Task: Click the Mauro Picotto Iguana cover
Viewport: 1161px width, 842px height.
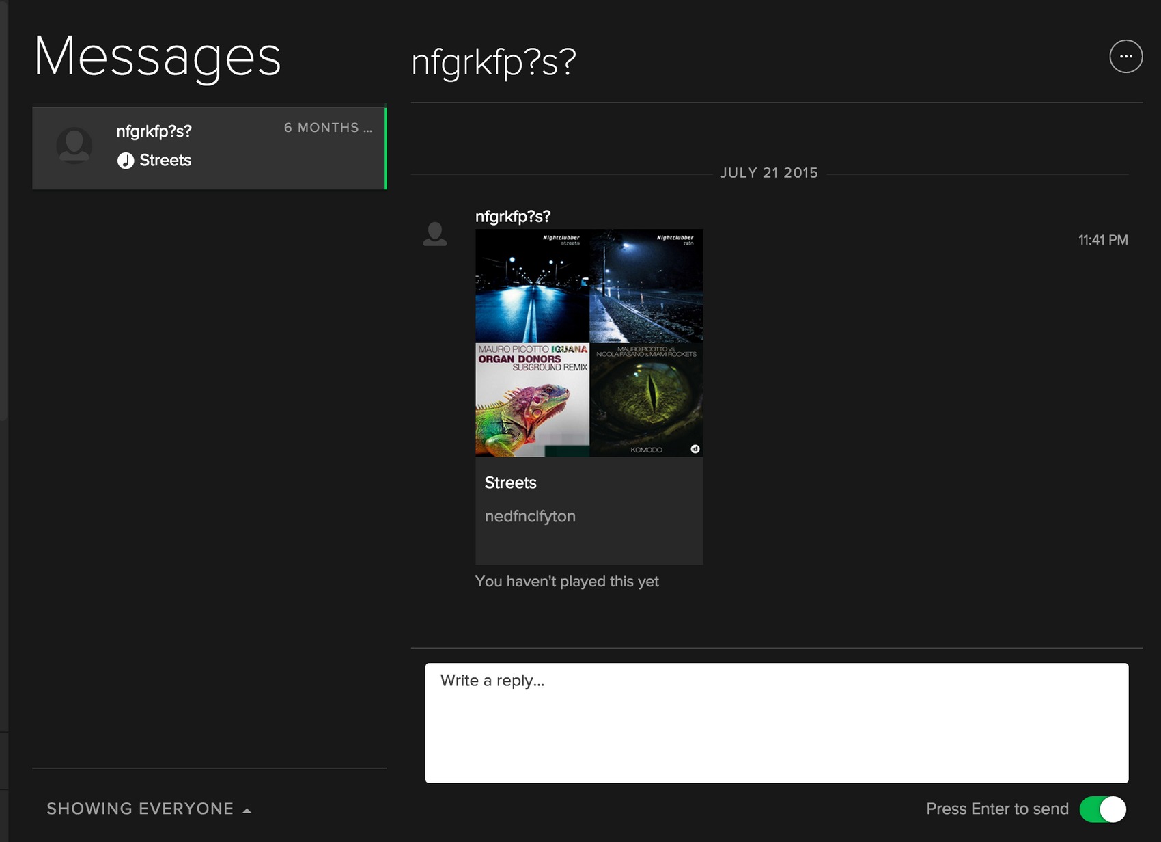Action: [532, 400]
